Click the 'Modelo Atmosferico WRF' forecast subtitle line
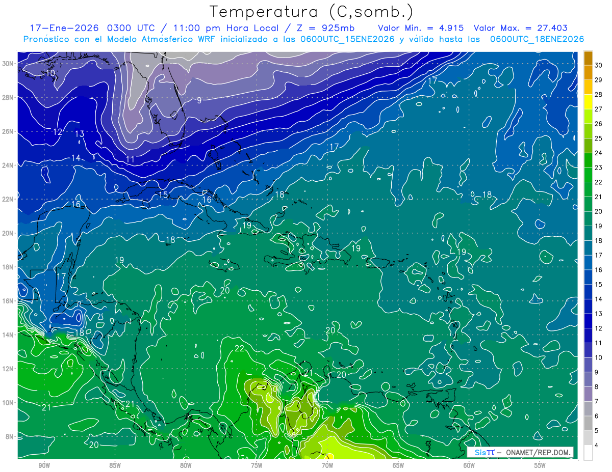The height and width of the screenshot is (472, 612). [303, 39]
